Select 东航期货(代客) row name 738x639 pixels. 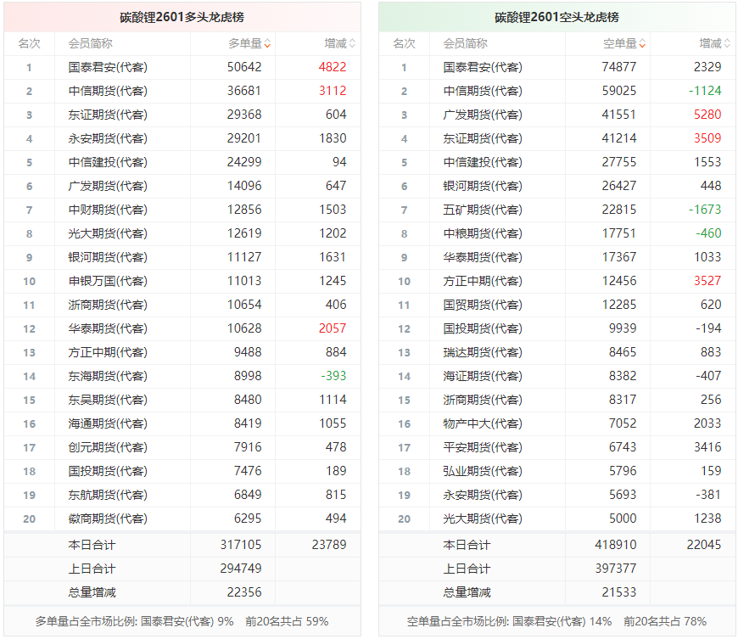(x=108, y=495)
